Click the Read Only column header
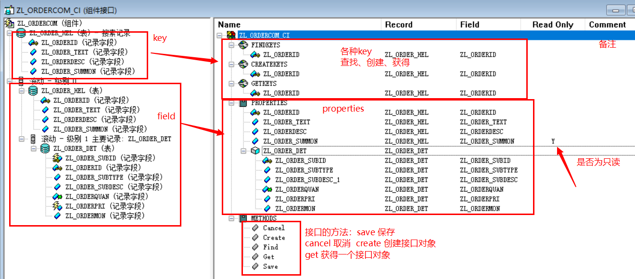635x279 pixels. point(552,24)
